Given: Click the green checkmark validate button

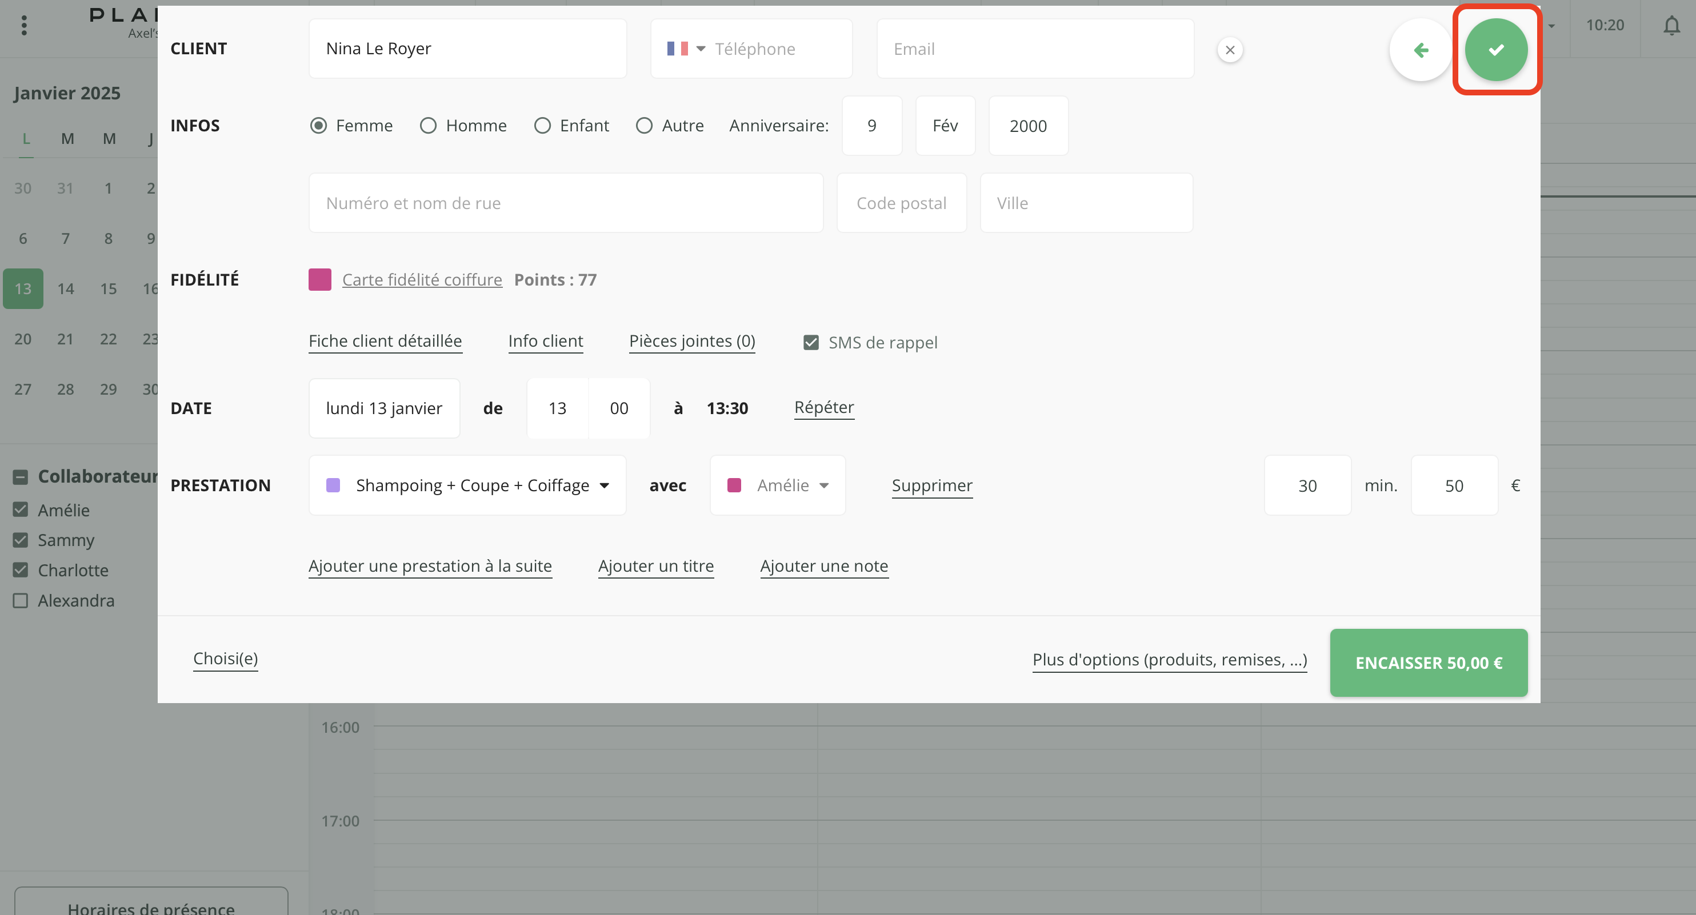Looking at the screenshot, I should [1495, 49].
